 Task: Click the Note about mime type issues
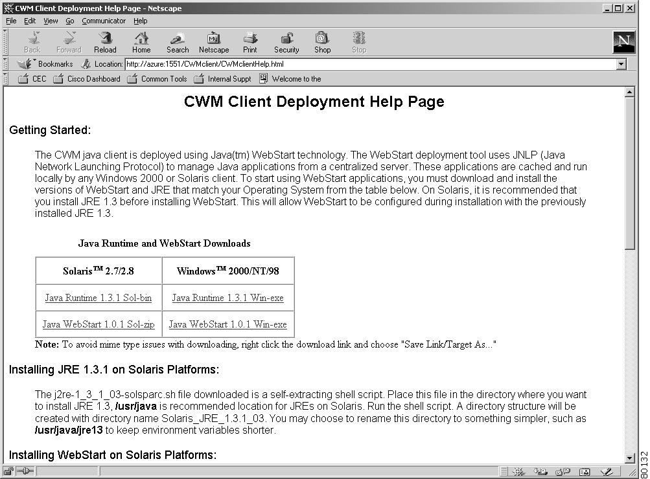coord(265,344)
